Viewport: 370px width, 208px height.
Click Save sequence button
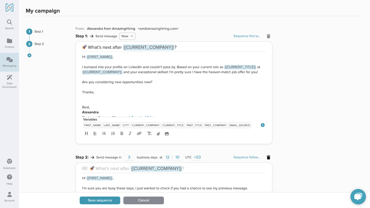coord(100,200)
